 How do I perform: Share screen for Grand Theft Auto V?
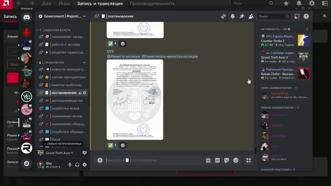click(x=84, y=153)
